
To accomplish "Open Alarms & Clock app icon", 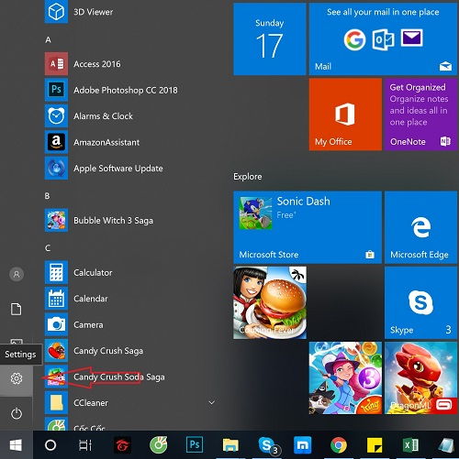I will (x=56, y=116).
